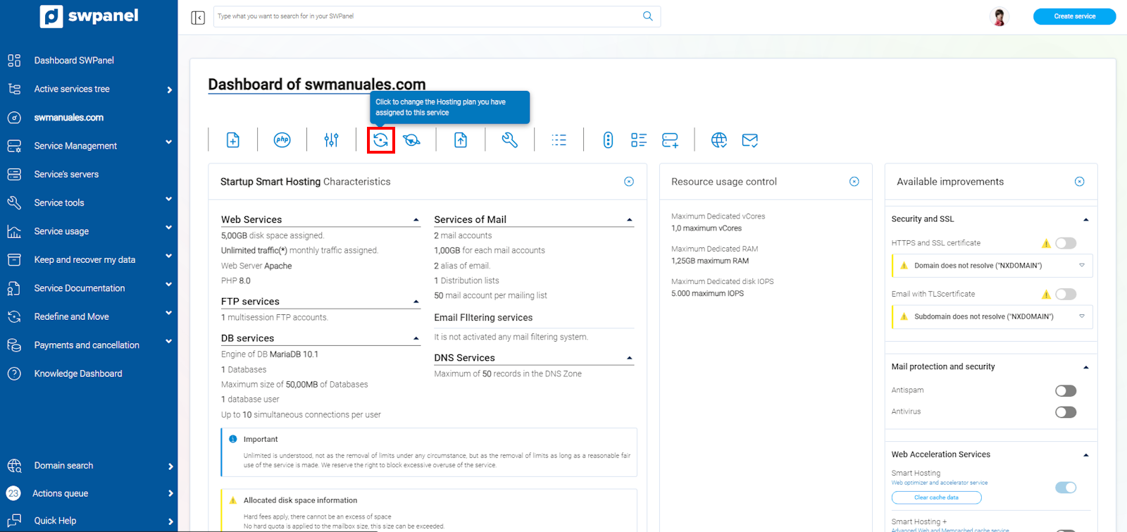Click the sliders settings icon
This screenshot has width=1127, height=532.
coord(331,140)
